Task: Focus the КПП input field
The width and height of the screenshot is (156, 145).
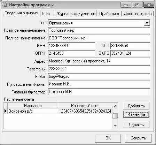Action: (130, 46)
